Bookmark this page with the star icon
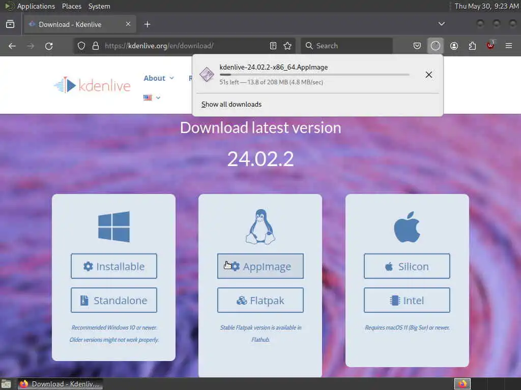The height and width of the screenshot is (390, 521). [288, 46]
